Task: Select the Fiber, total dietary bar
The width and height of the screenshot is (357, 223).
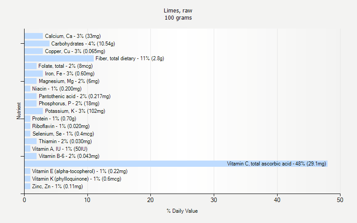Action: point(59,58)
